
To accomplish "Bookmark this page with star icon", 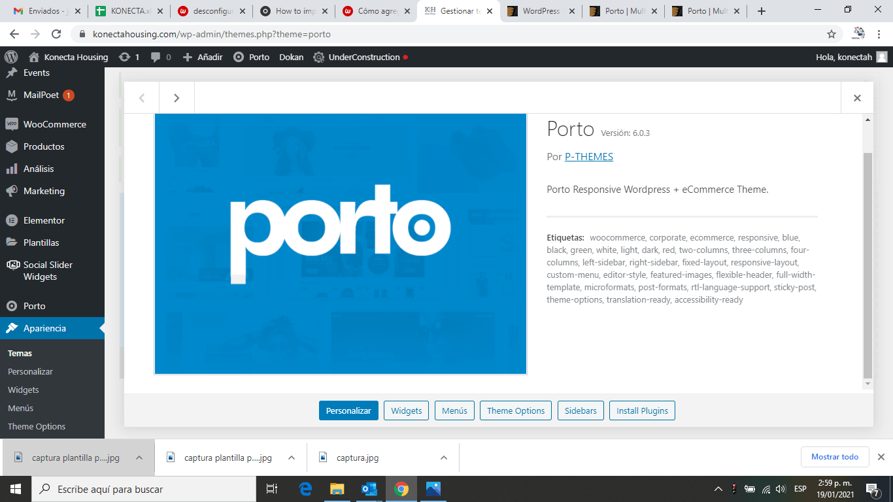I will (x=832, y=34).
